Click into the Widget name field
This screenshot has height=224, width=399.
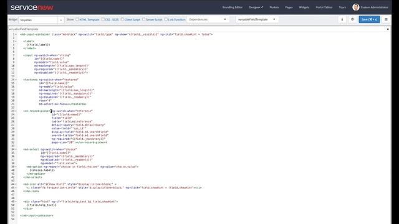[38, 20]
